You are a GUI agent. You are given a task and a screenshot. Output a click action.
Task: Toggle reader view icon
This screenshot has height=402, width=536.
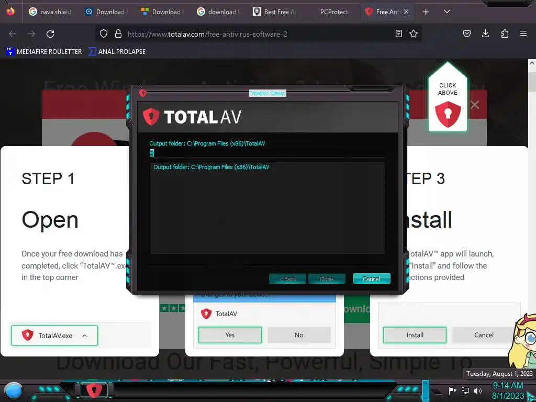(398, 33)
